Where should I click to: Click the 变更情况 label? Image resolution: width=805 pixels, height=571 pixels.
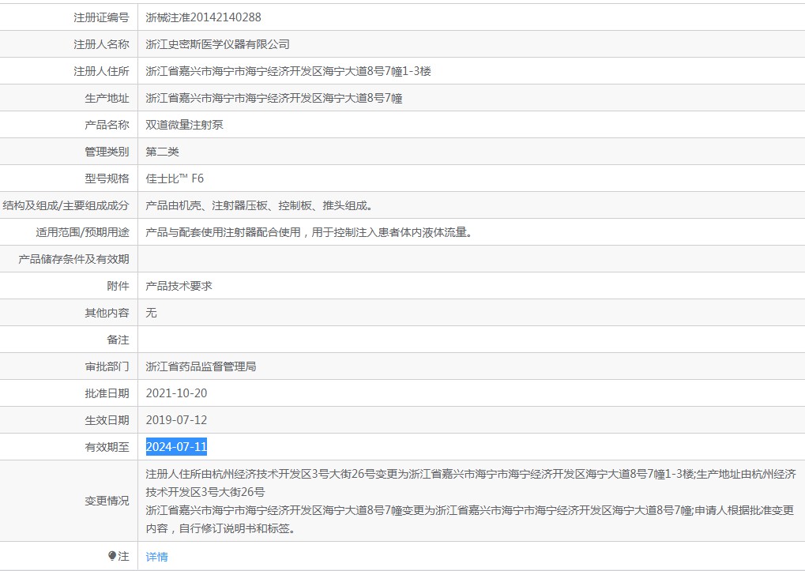(107, 501)
